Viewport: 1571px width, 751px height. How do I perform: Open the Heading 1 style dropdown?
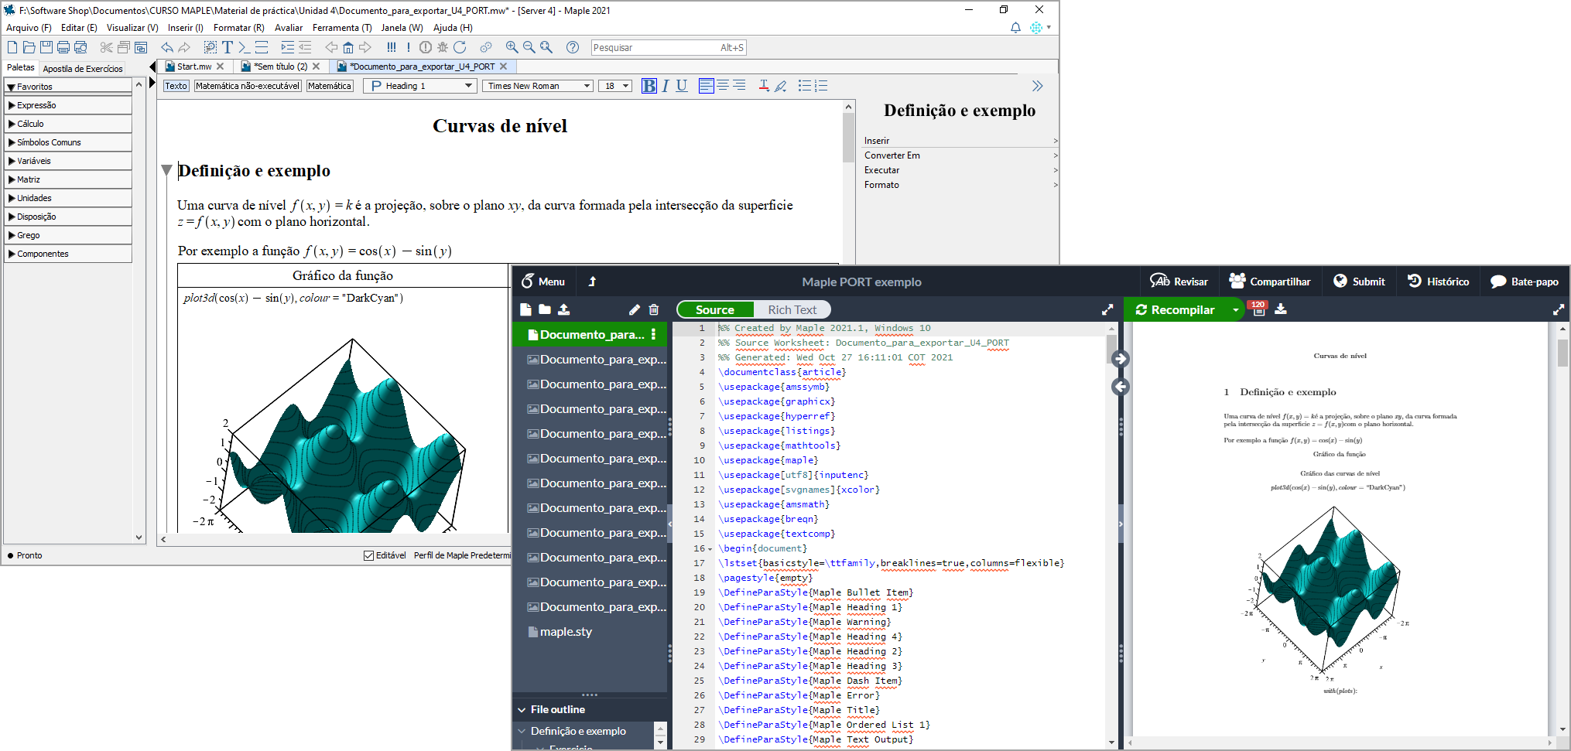(x=420, y=86)
